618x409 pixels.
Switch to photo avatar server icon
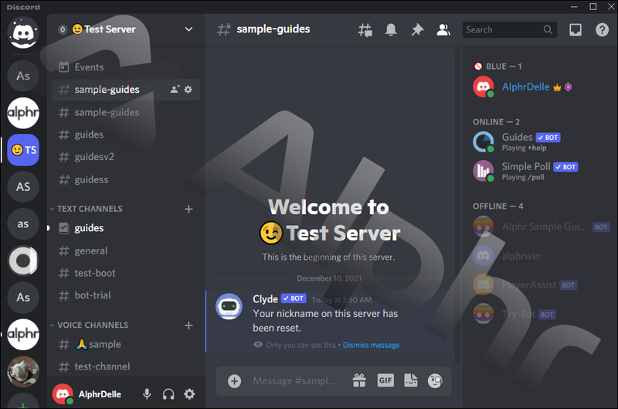(x=23, y=372)
